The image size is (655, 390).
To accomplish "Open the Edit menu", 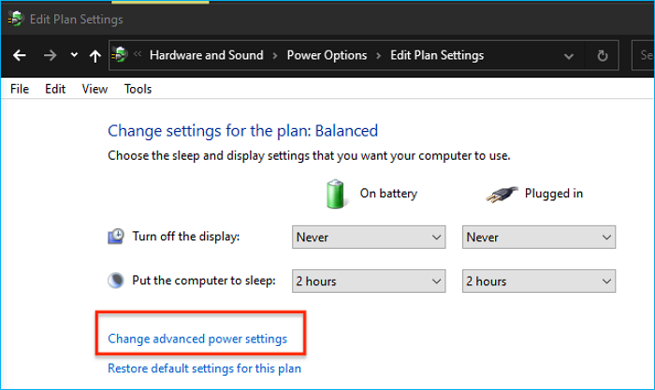I will coord(55,89).
